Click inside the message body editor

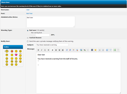coord(78,73)
